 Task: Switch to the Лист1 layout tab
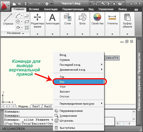click(36, 106)
